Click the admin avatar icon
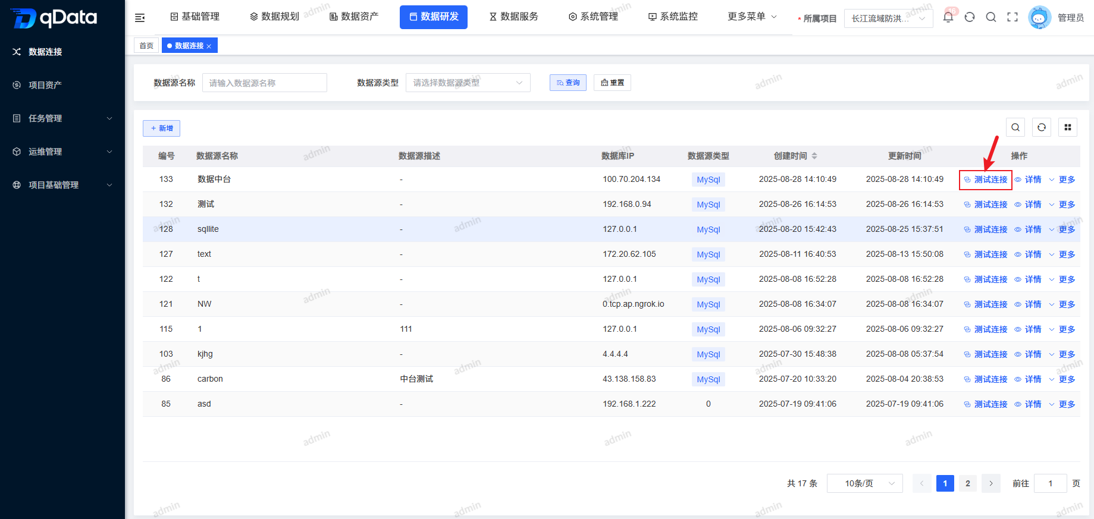The image size is (1094, 519). coord(1039,18)
